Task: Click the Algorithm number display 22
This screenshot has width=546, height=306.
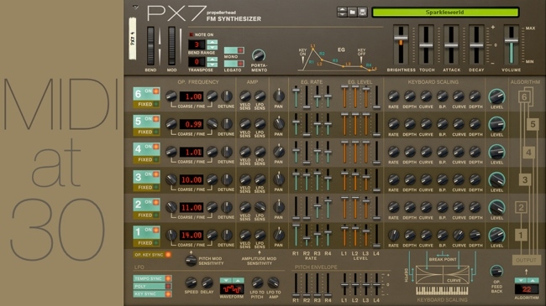Action: tap(527, 289)
